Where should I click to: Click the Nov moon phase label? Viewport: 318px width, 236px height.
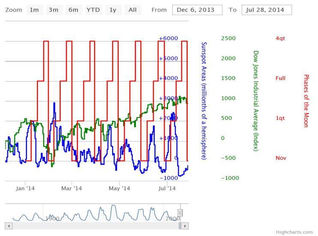pyautogui.click(x=281, y=158)
